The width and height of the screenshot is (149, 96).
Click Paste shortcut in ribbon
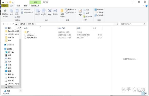coord(27,12)
